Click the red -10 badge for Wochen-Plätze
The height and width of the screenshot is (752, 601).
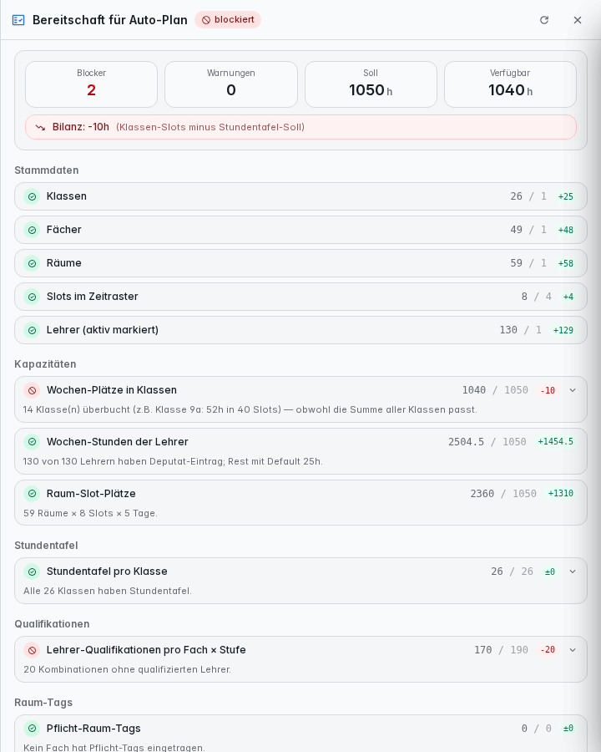(x=548, y=390)
